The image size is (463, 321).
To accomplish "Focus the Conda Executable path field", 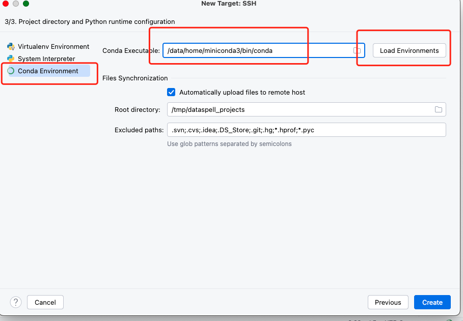I will tap(264, 50).
